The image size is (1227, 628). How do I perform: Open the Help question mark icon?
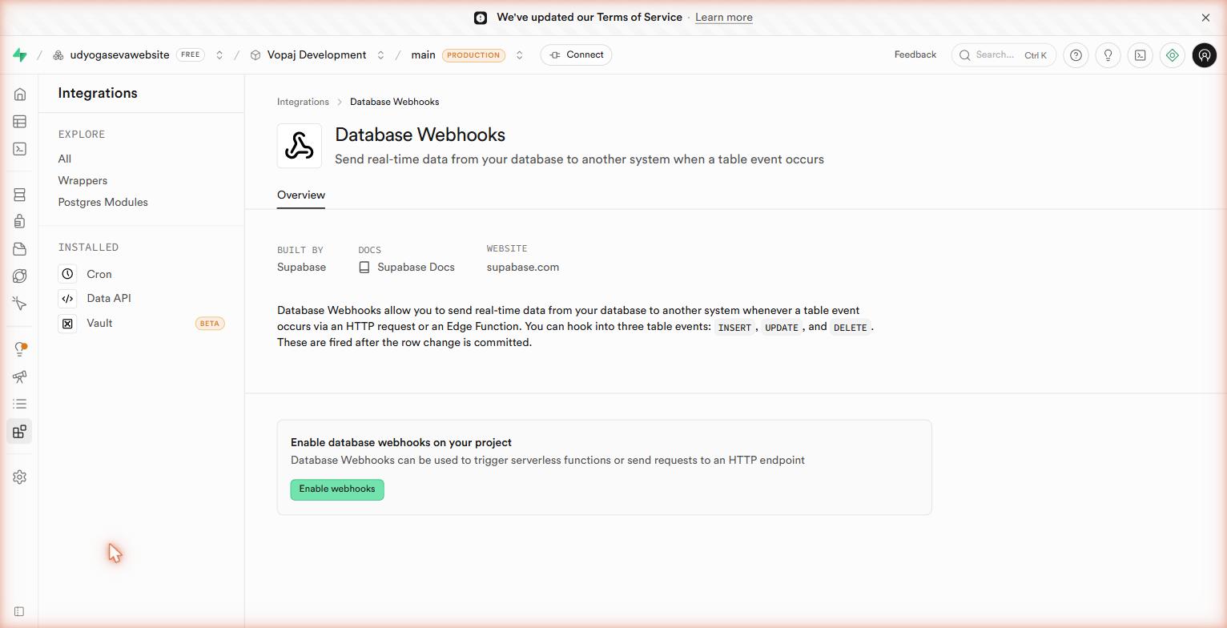[x=1076, y=55]
